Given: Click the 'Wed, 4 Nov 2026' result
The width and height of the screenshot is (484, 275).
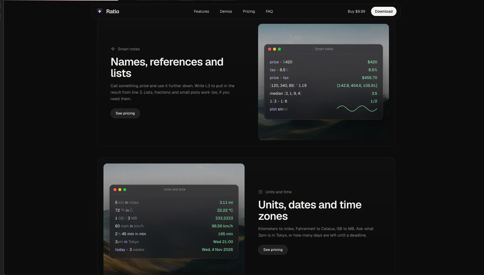Looking at the screenshot, I should pos(217,250).
